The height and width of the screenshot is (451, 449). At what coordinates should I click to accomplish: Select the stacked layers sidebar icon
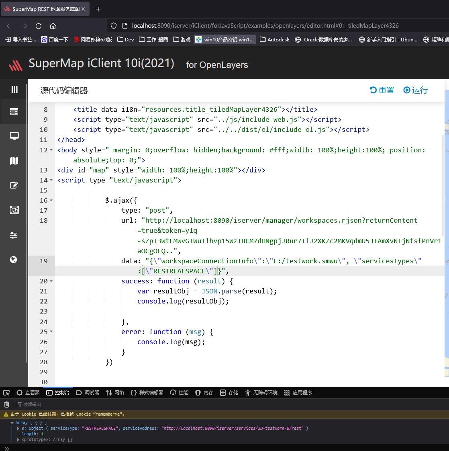tap(14, 111)
